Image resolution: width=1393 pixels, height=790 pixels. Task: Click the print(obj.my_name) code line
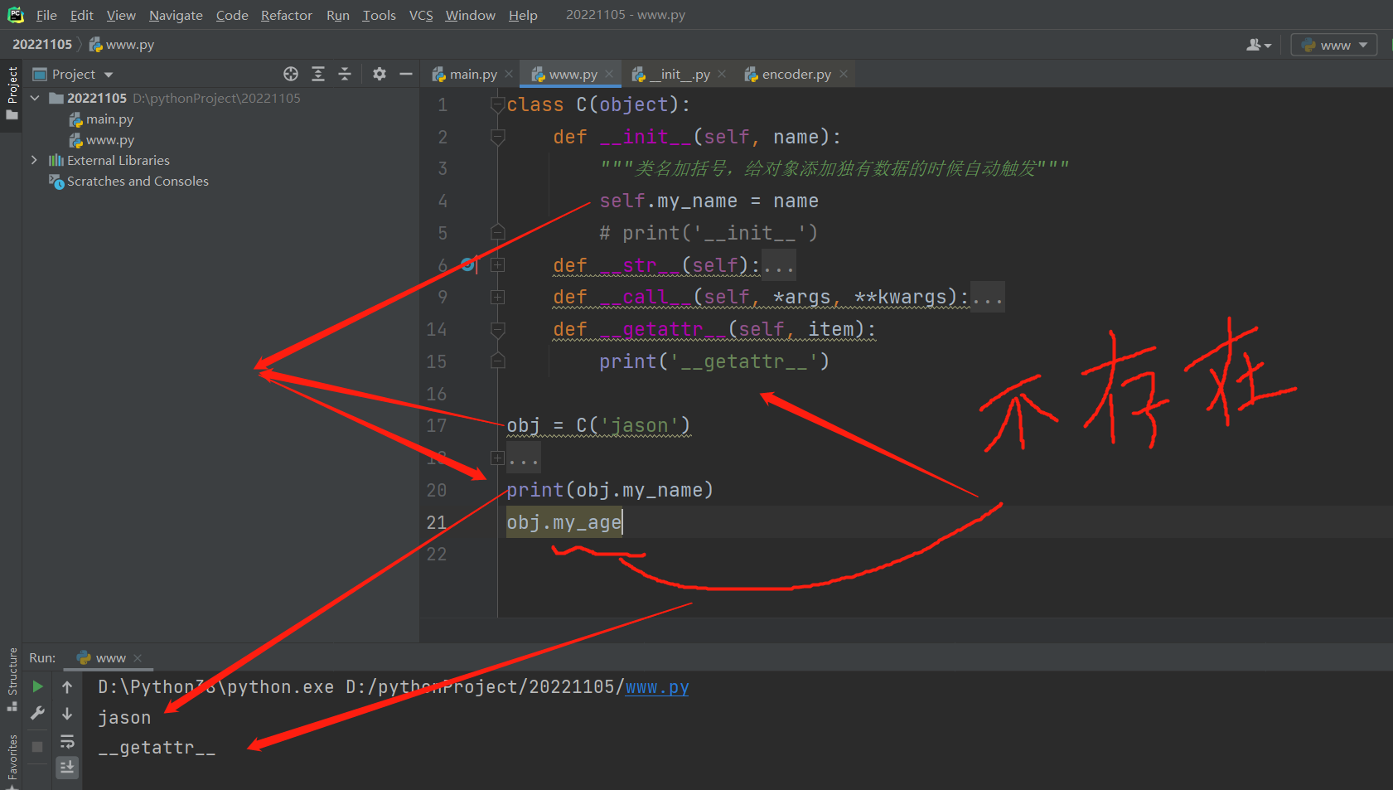click(610, 490)
